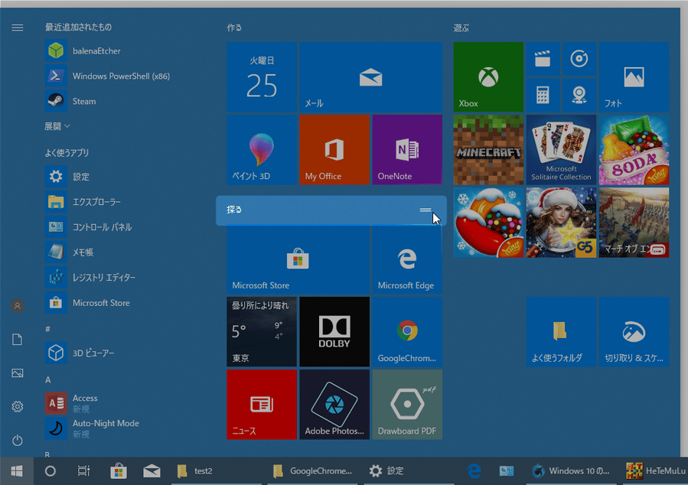Image resolution: width=688 pixels, height=485 pixels.
Task: Open Pictures from Start sidebar
Action: click(x=18, y=373)
